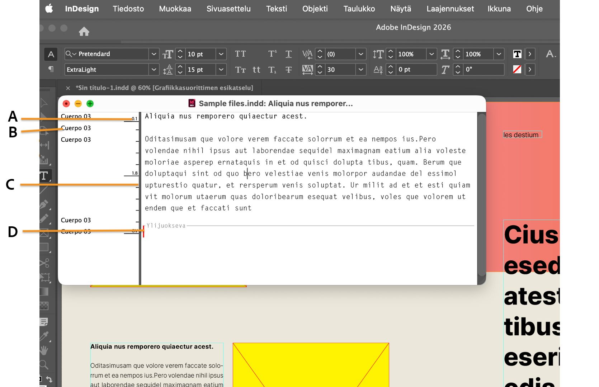Click the 'les destium' text frame

pyautogui.click(x=522, y=134)
